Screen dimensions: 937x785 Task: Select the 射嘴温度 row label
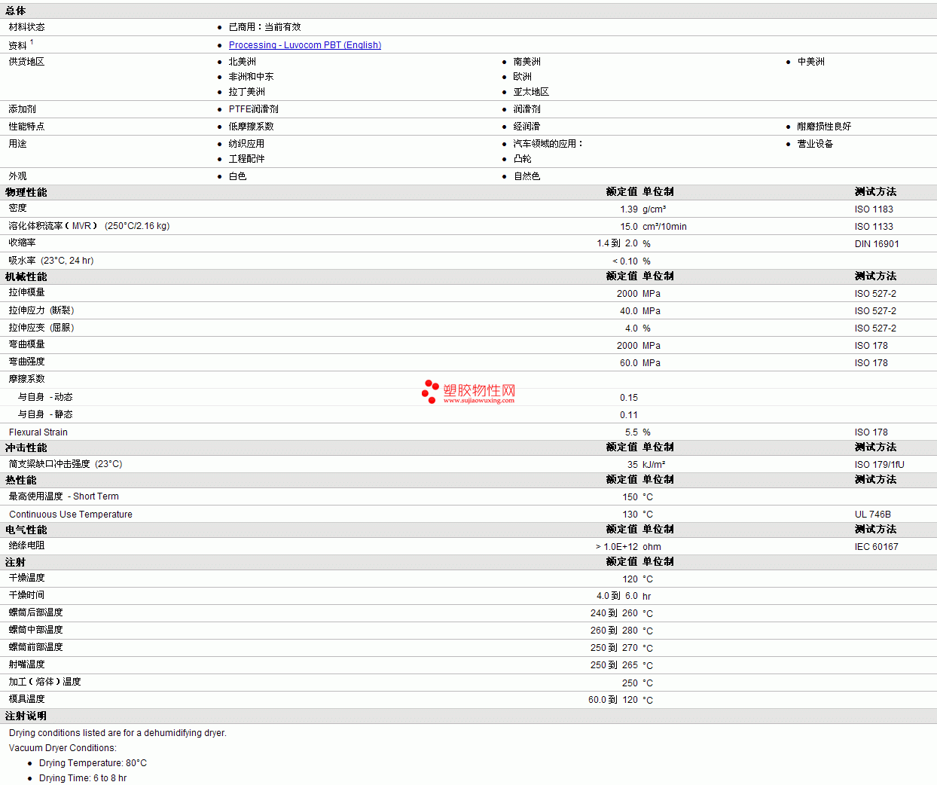(26, 664)
